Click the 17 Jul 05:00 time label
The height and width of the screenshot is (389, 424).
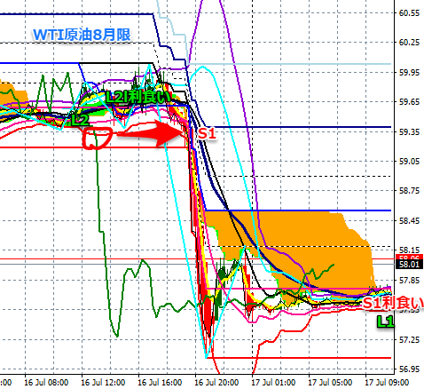(330, 382)
